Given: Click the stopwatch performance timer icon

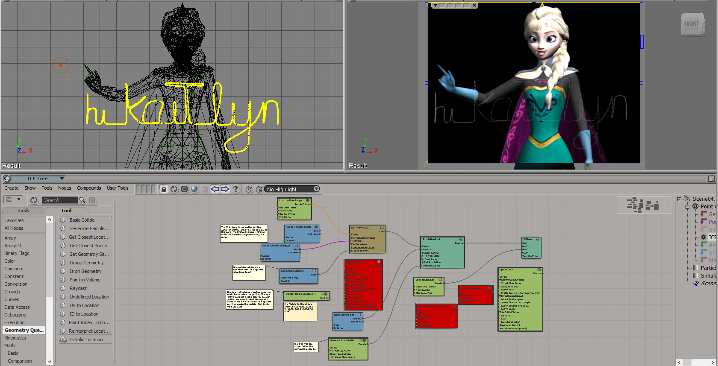Looking at the screenshot, I should click(249, 189).
